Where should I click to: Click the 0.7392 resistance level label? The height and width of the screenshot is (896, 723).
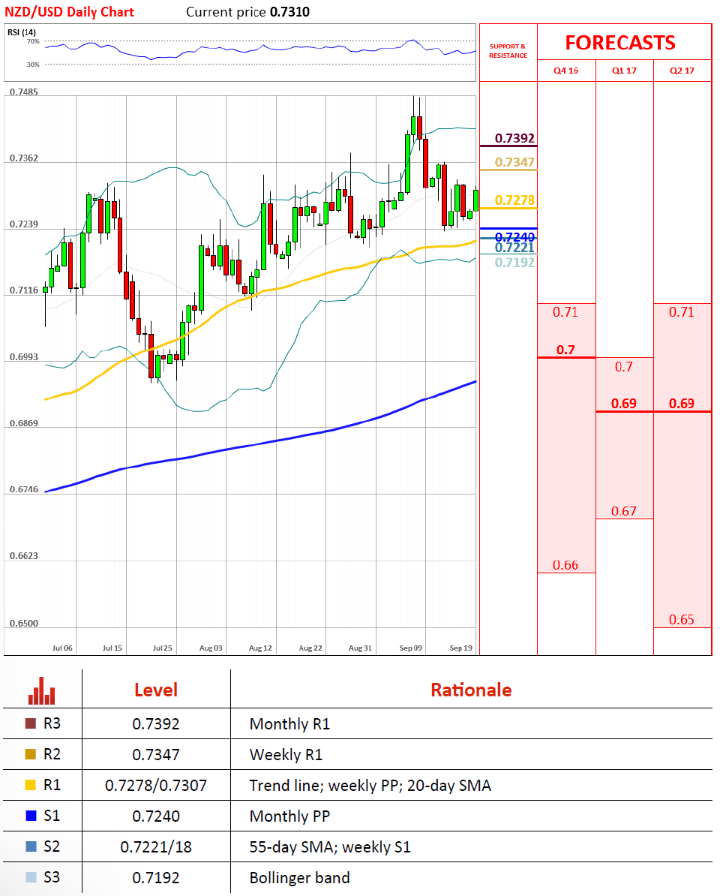514,138
